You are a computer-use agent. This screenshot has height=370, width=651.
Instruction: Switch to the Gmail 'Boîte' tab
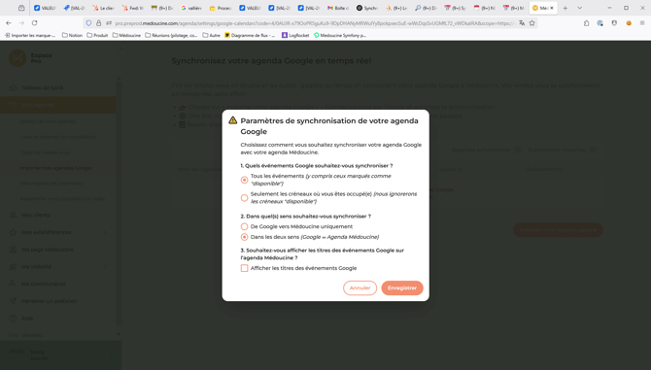(338, 8)
